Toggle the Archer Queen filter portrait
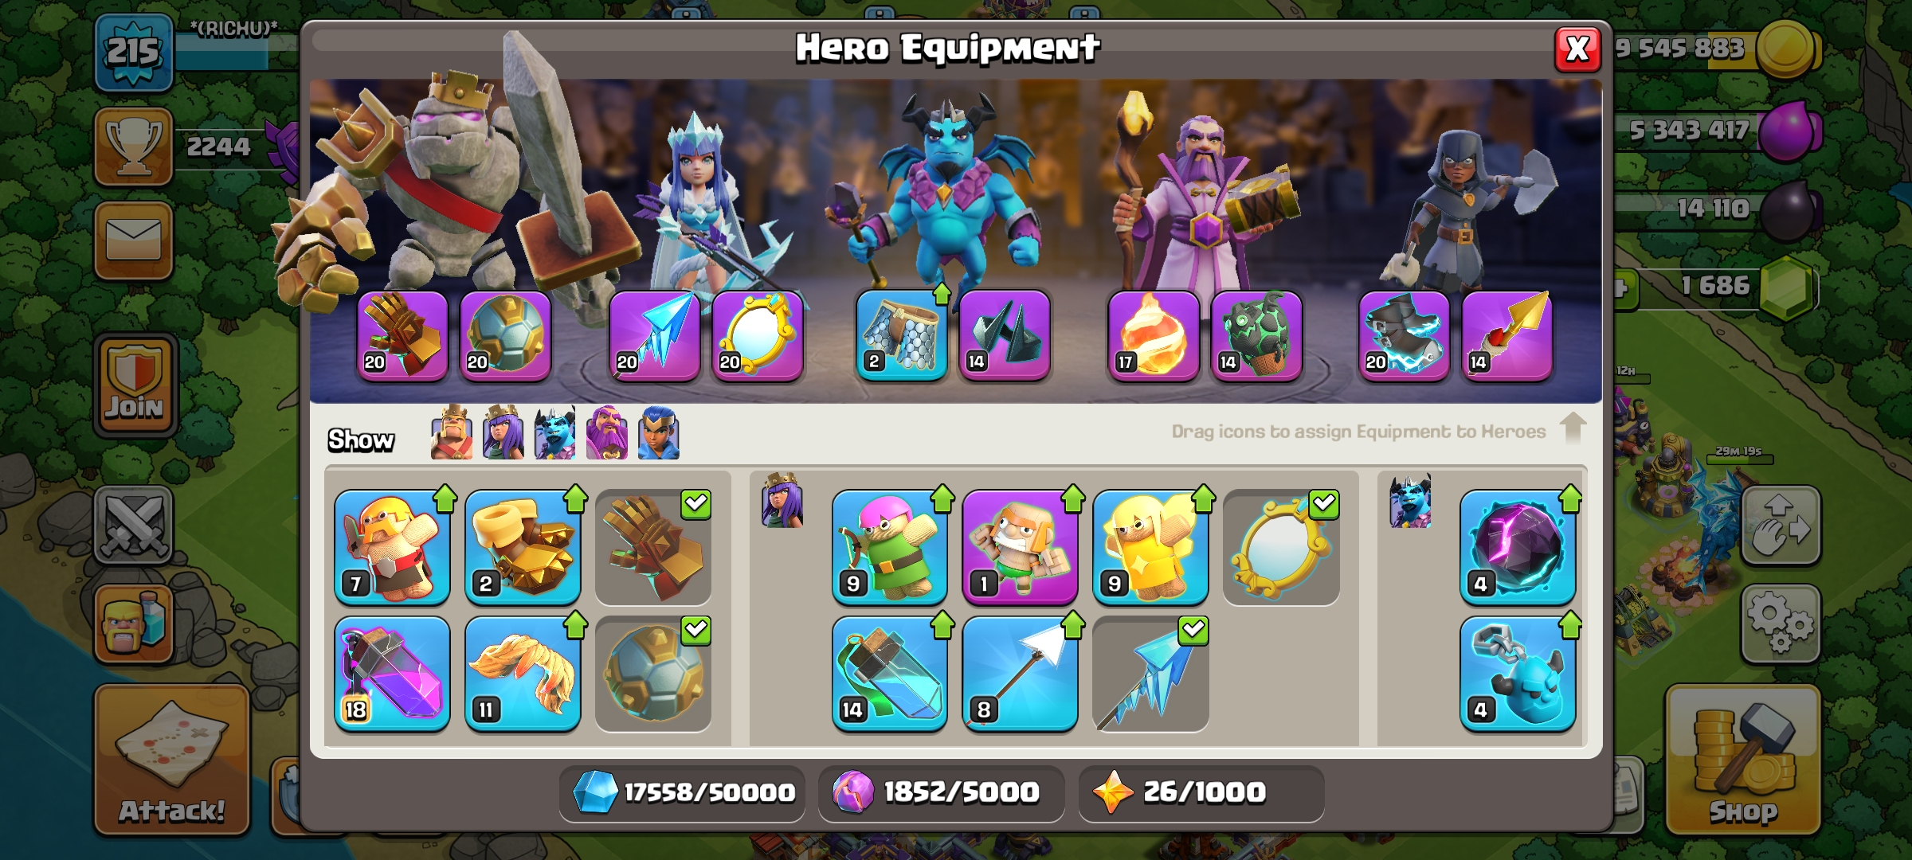The height and width of the screenshot is (860, 1912). pyautogui.click(x=503, y=432)
